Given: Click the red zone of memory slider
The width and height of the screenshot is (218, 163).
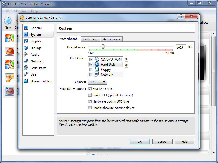Looking at the screenshot, I should point(165,50).
